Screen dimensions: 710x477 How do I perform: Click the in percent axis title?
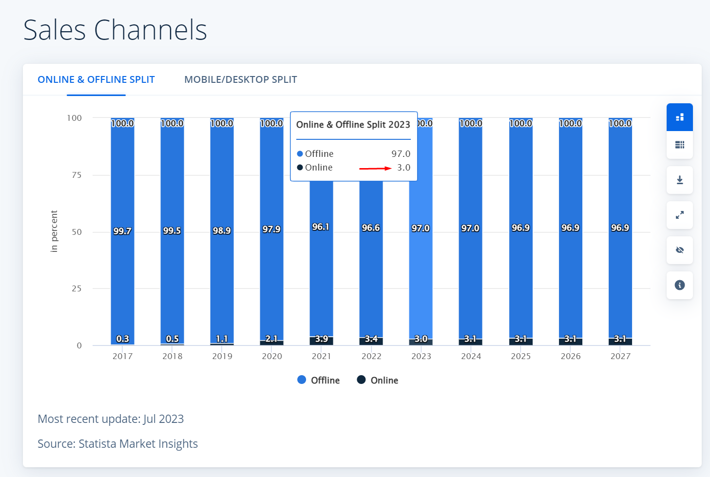54,231
